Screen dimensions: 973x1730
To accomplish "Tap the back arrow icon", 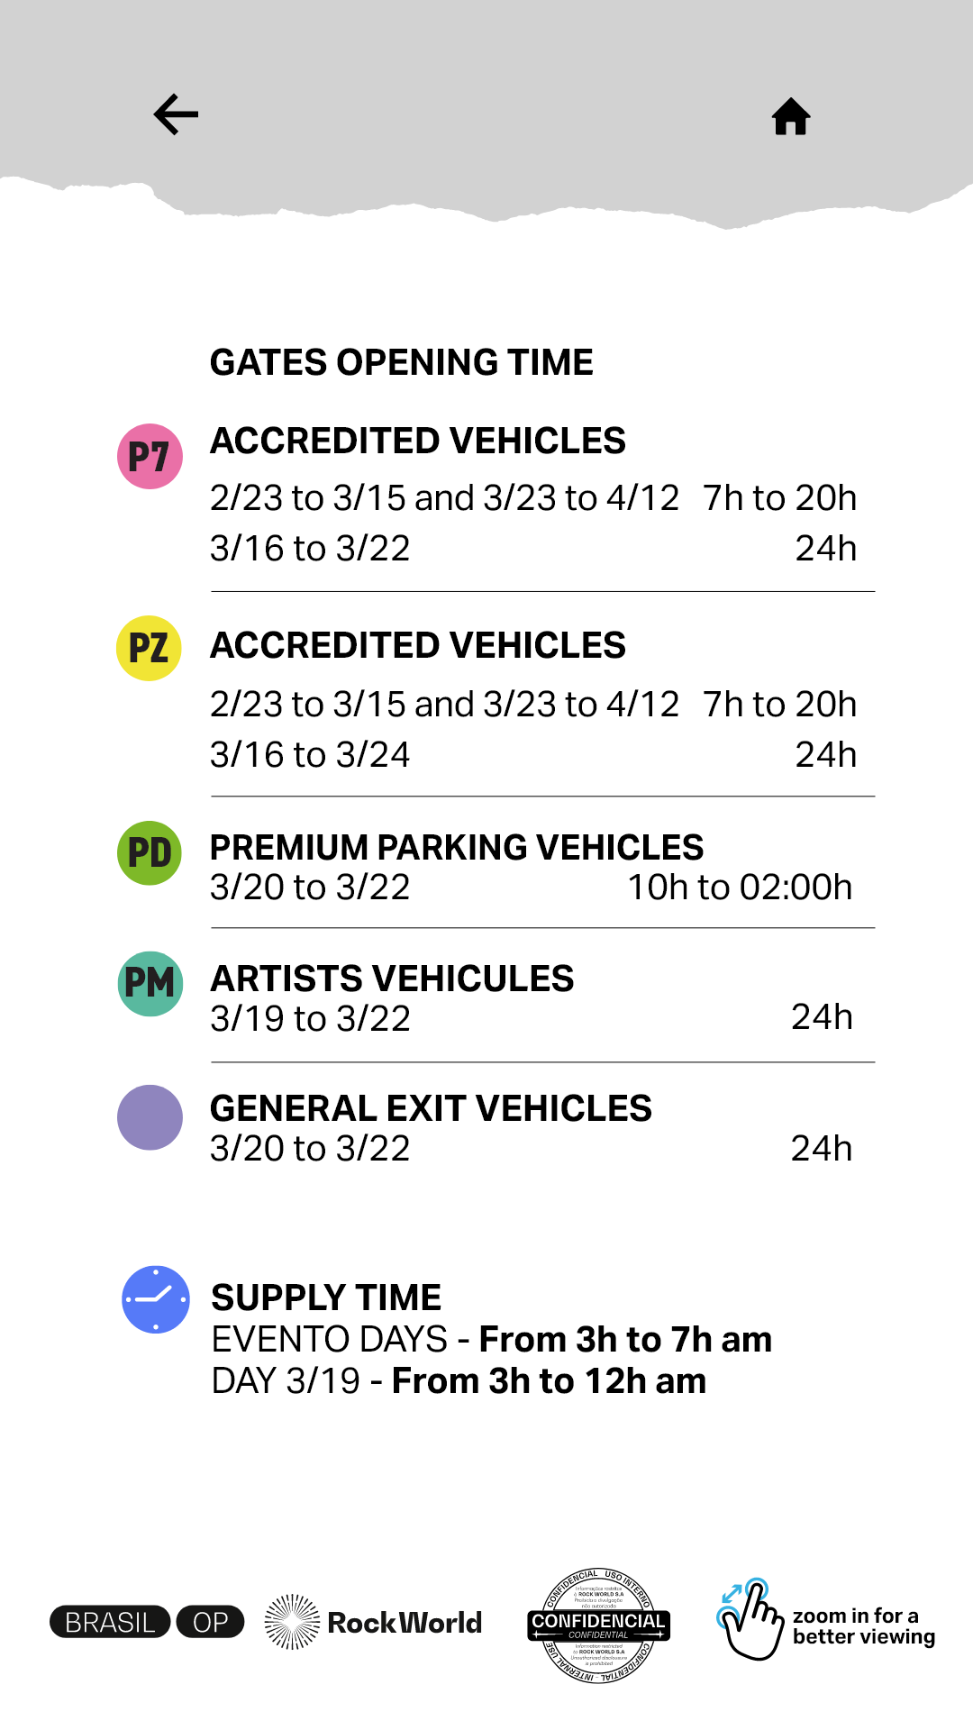I will [x=176, y=114].
